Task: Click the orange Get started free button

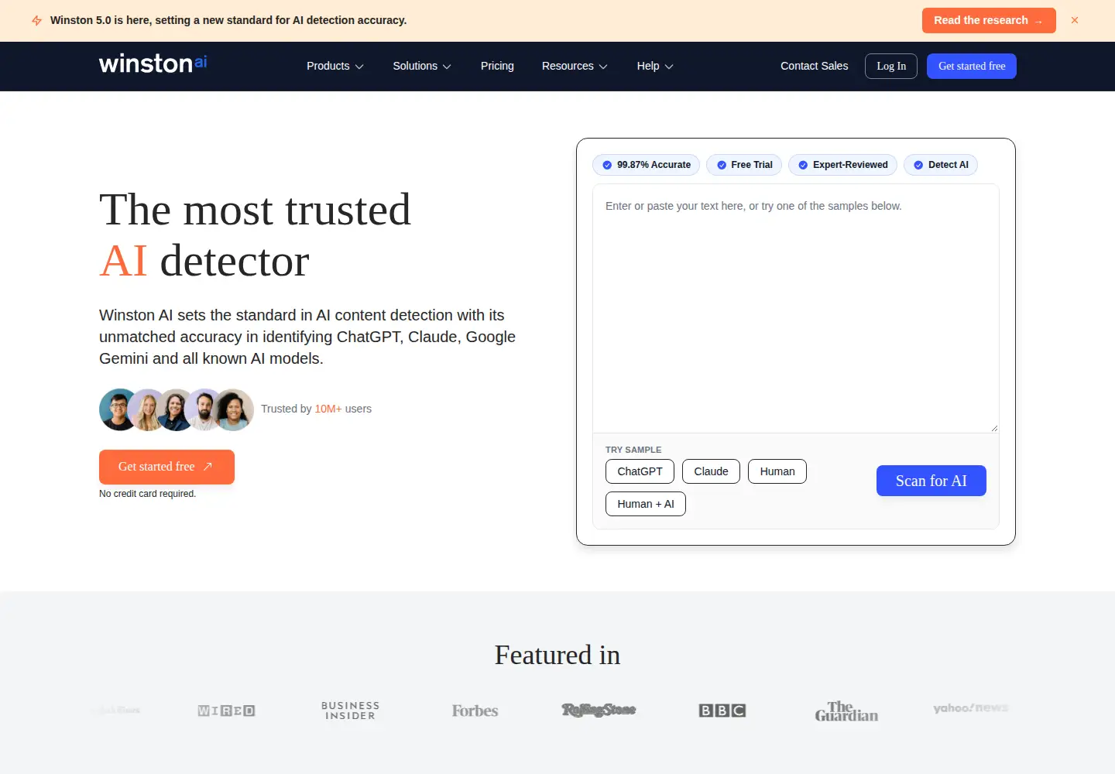Action: coord(166,467)
